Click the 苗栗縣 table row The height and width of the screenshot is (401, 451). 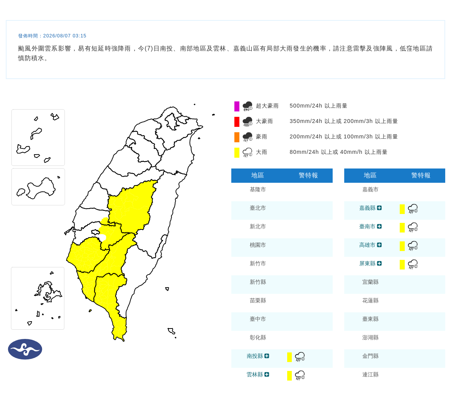click(x=282, y=303)
